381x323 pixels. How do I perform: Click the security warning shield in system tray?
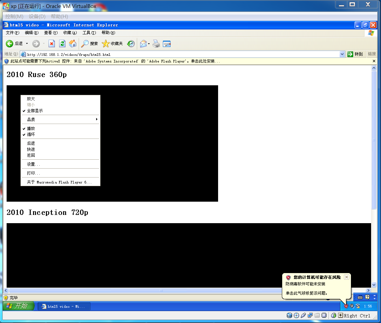pyautogui.click(x=346, y=306)
